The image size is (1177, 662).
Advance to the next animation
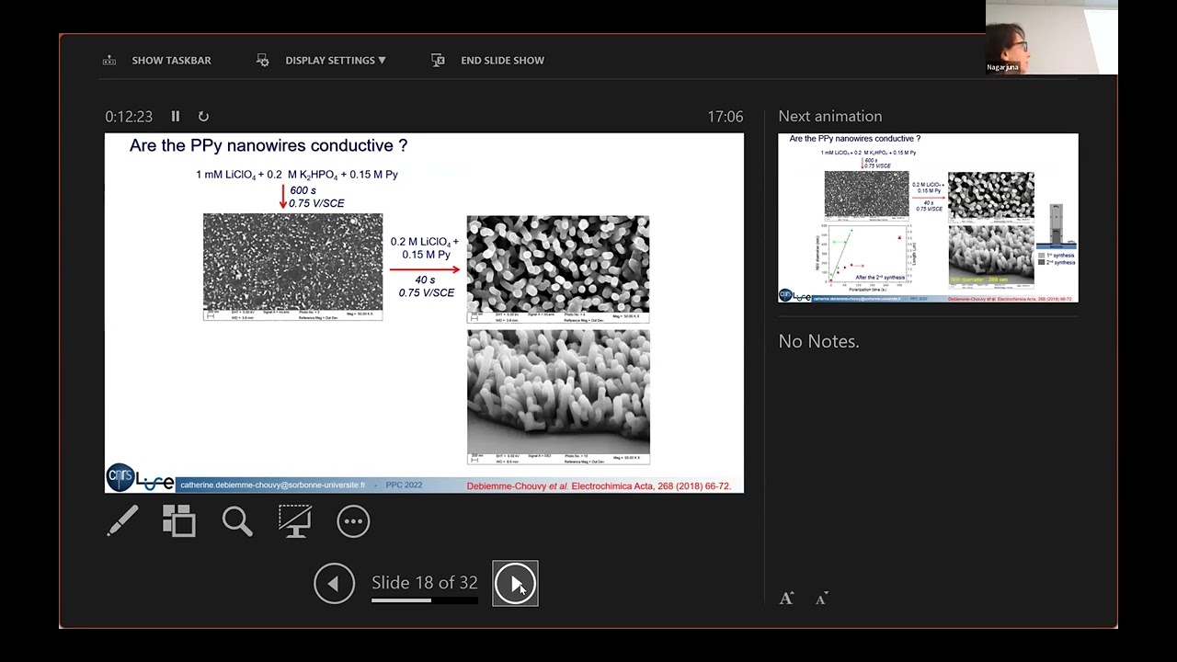515,583
